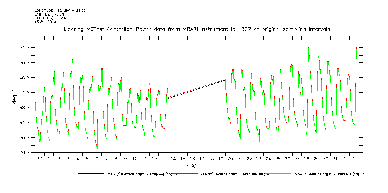The height and width of the screenshot is (193, 388).
Task: Click the 42.0 y-axis tick label
Action: [25, 93]
